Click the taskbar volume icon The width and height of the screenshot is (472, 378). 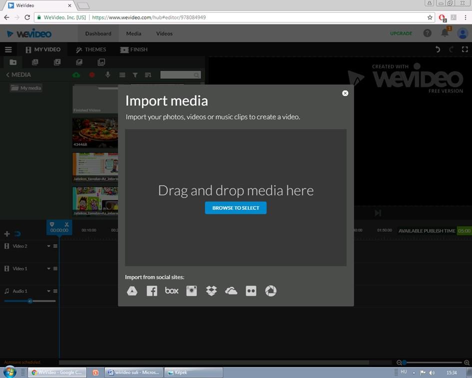click(x=432, y=373)
